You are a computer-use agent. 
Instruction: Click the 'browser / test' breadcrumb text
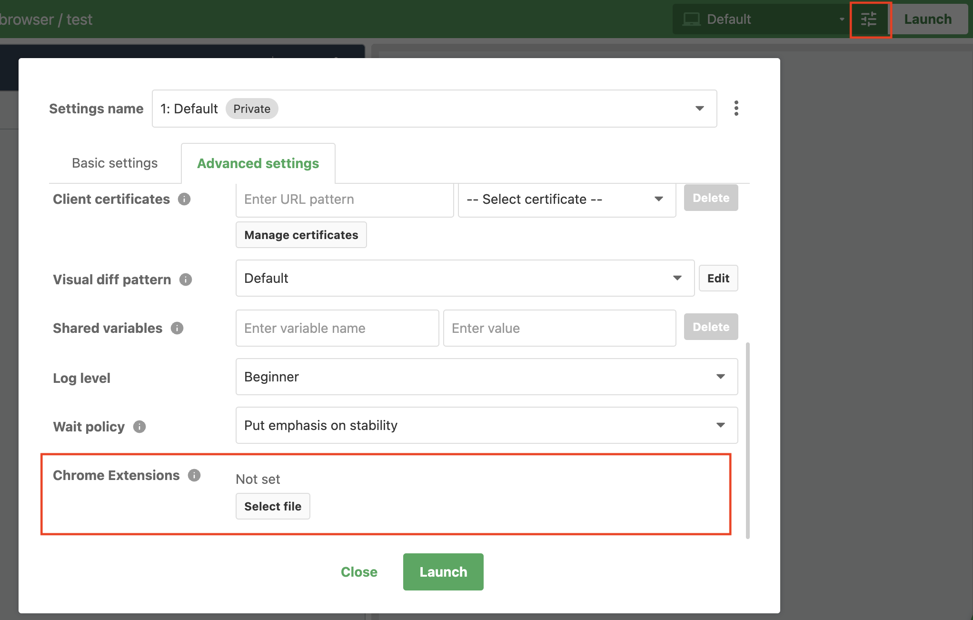pos(46,20)
